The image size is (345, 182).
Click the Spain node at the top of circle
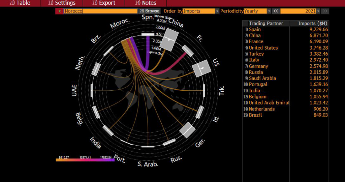click(x=148, y=34)
